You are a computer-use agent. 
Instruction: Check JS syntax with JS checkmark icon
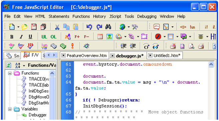click(30, 46)
